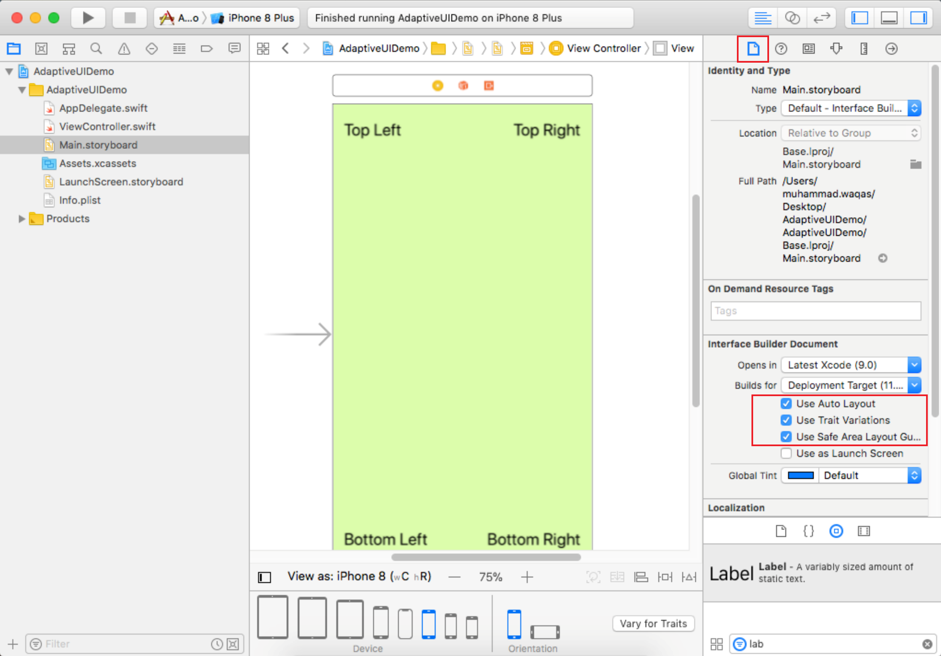Select ViewController.swift in the navigator
Screen dimensions: 941x656
tap(107, 127)
